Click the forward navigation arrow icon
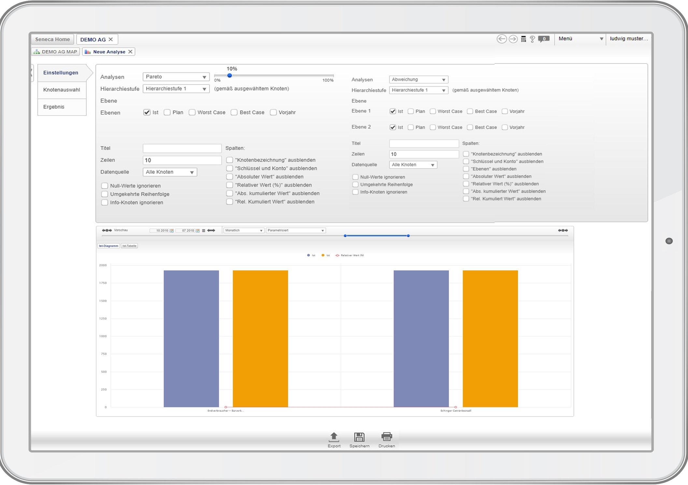 coord(513,39)
